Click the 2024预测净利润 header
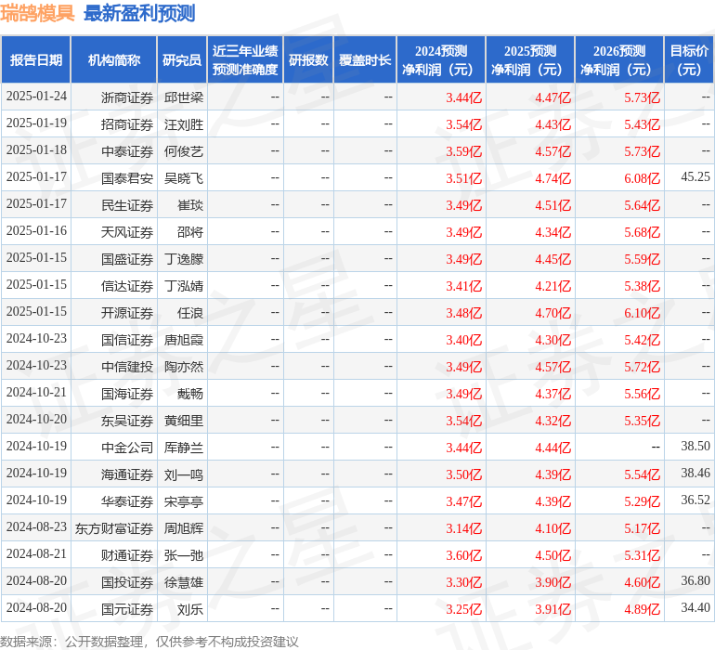The height and width of the screenshot is (650, 715). tap(441, 59)
